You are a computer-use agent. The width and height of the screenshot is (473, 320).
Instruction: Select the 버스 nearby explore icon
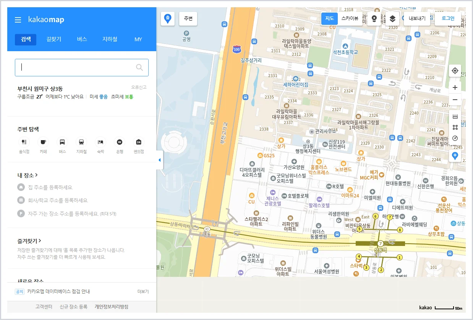[62, 142]
